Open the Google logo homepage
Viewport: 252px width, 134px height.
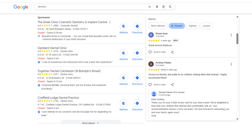click(21, 7)
